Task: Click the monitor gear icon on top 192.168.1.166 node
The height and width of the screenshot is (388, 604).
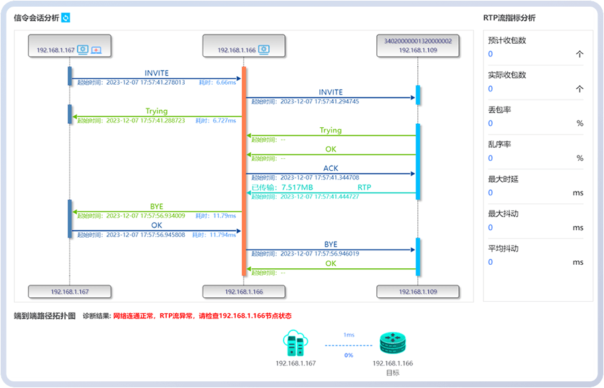Action: tap(263, 50)
